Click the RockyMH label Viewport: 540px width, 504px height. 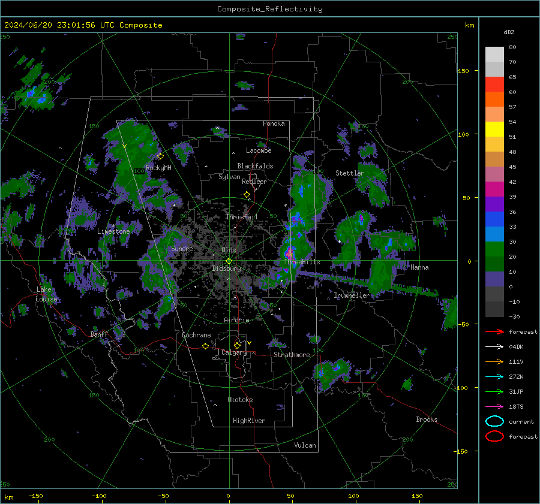pyautogui.click(x=158, y=168)
